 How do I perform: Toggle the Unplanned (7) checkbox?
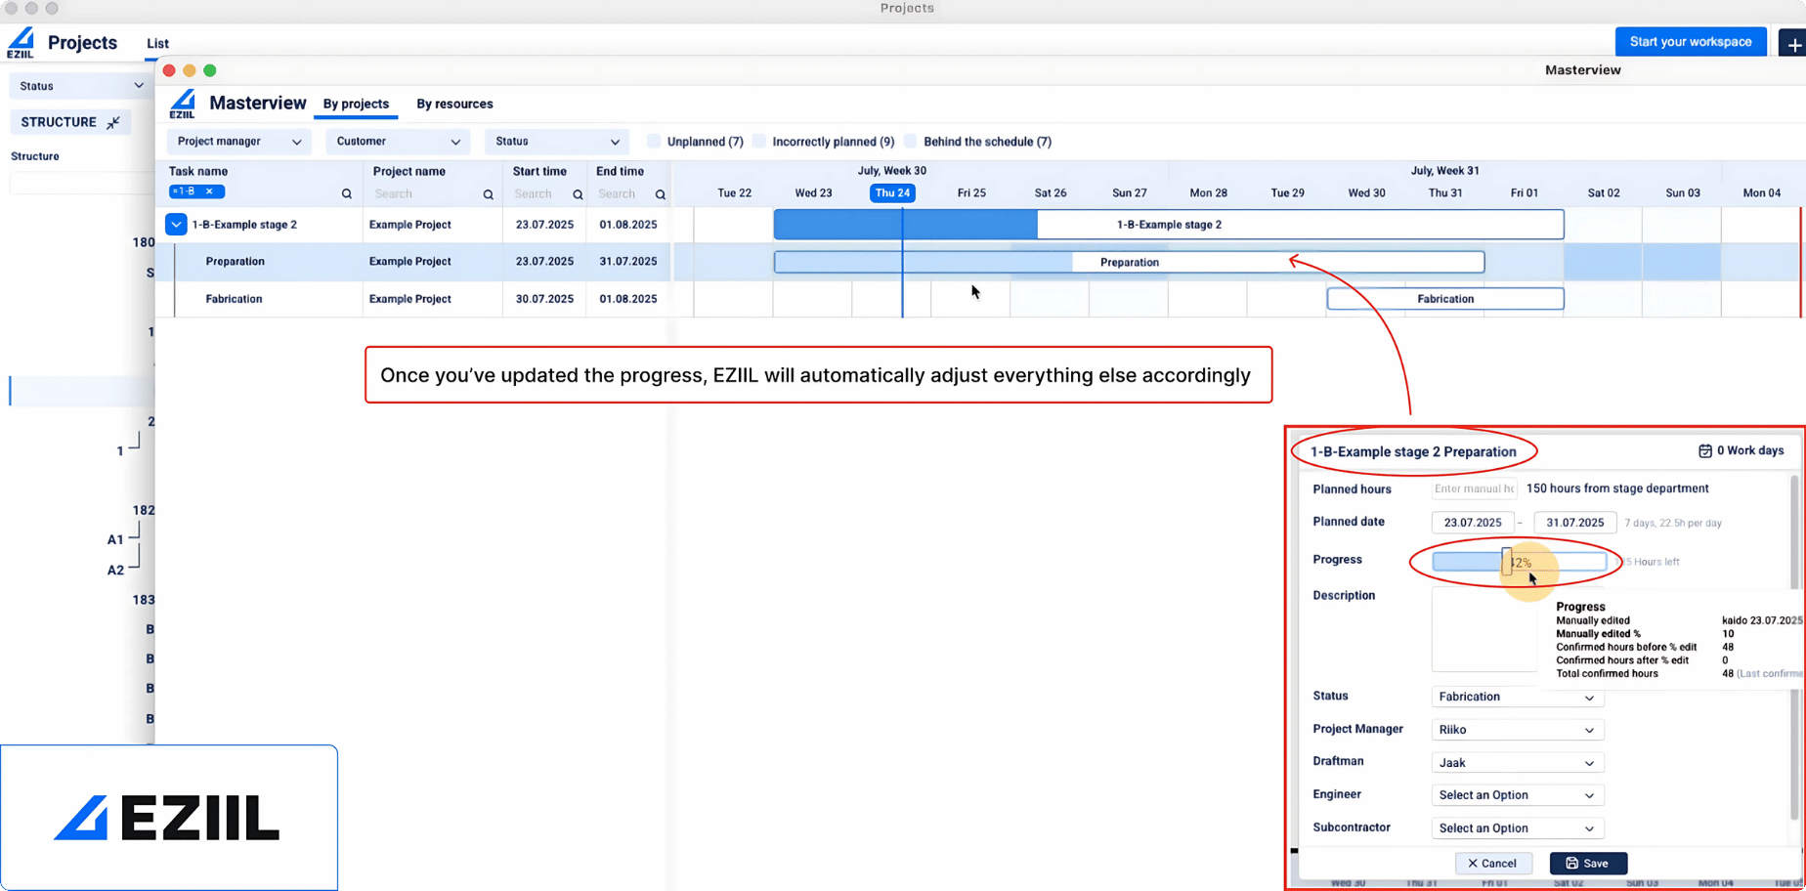(654, 142)
